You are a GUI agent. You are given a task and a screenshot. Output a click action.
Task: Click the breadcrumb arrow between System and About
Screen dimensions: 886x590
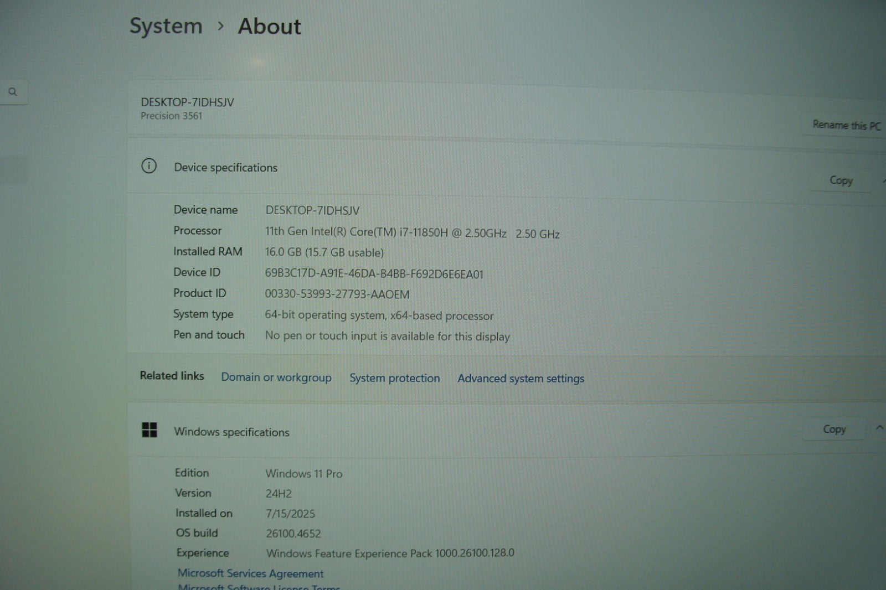click(x=221, y=26)
